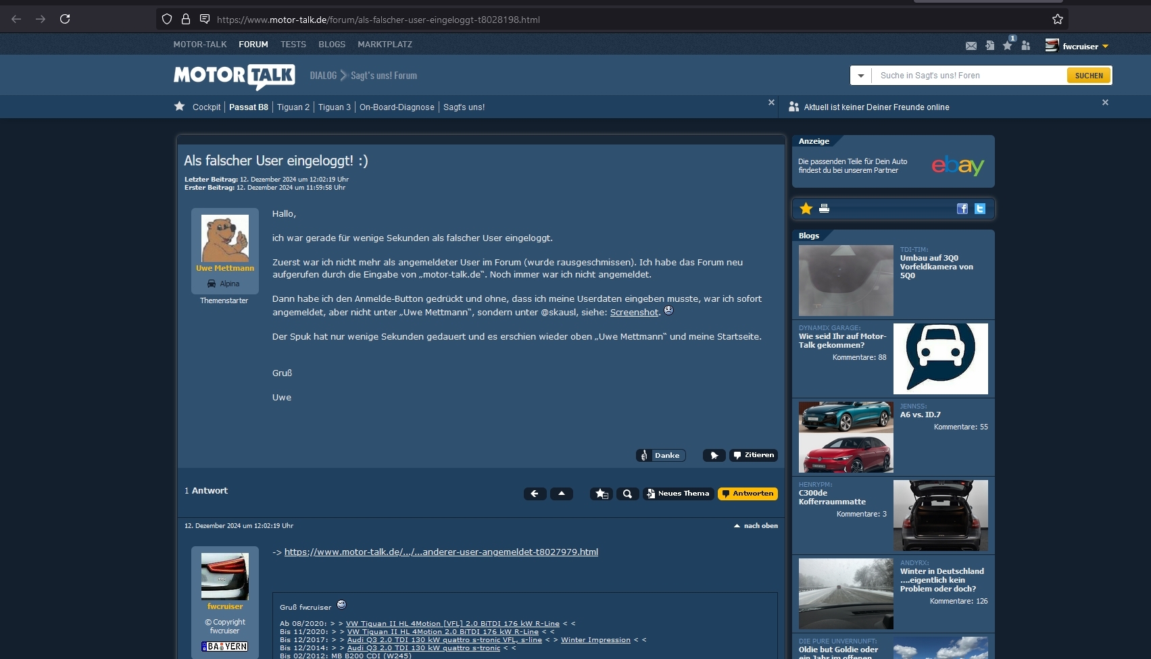Select TESTS in top navigation
This screenshot has width=1151, height=659.
pyautogui.click(x=293, y=45)
